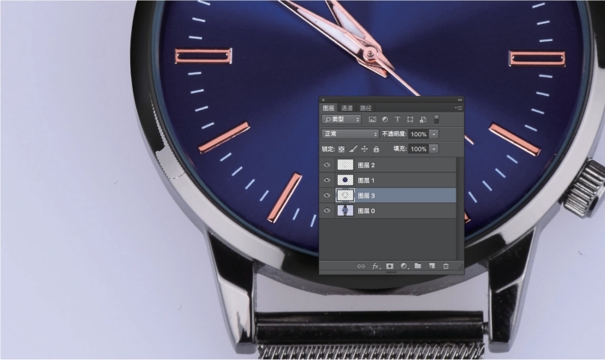This screenshot has height=360, width=605.
Task: Hide 图层 2 with eye icon
Action: click(327, 165)
